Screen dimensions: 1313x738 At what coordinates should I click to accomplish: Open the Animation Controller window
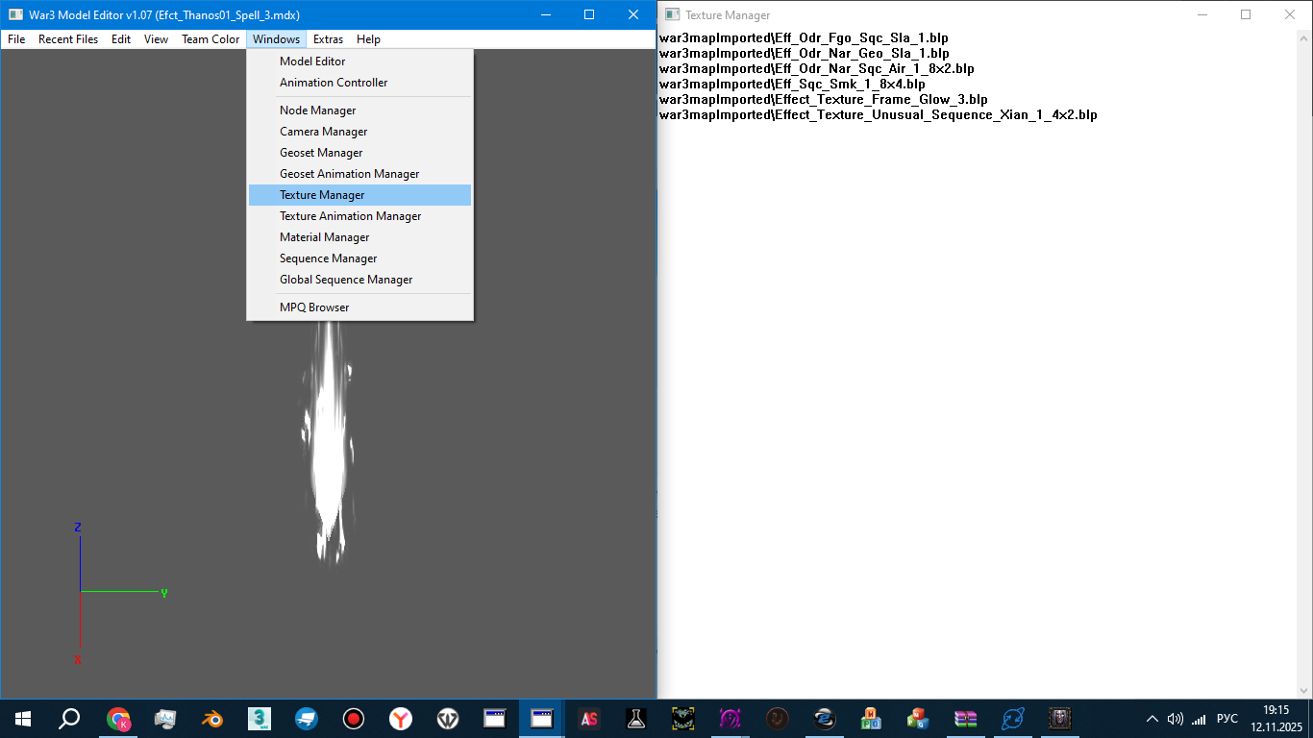tap(359, 83)
